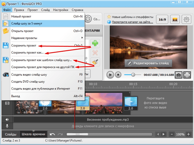Click the camcorder create video icon

click(x=6, y=75)
